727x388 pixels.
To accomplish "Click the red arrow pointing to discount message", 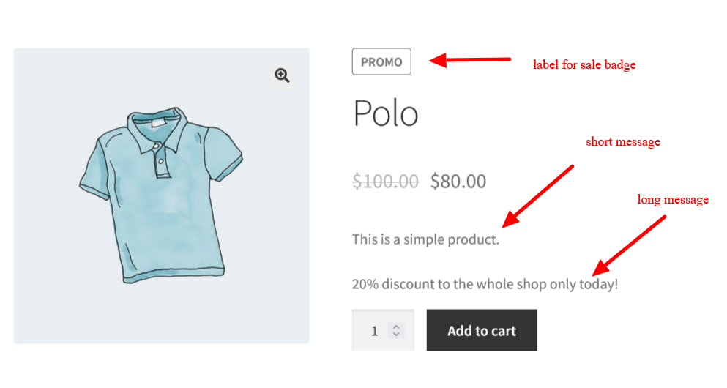I will pos(629,245).
